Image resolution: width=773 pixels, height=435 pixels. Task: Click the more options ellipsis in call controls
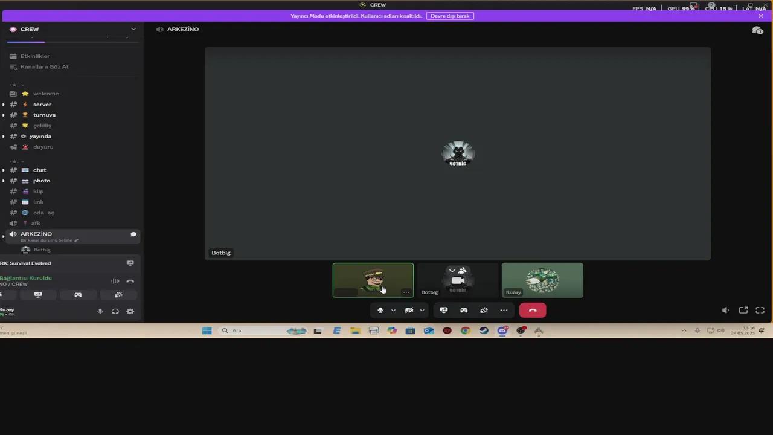pos(504,310)
